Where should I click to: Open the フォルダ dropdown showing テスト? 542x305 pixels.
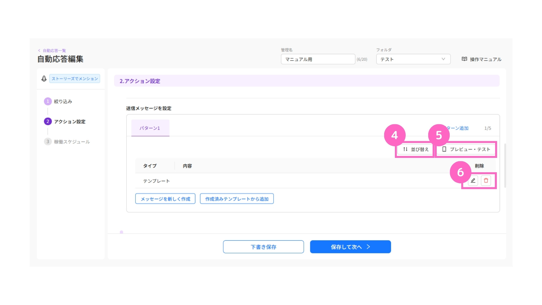[413, 59]
